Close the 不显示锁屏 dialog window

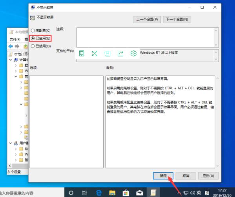(x=215, y=7)
